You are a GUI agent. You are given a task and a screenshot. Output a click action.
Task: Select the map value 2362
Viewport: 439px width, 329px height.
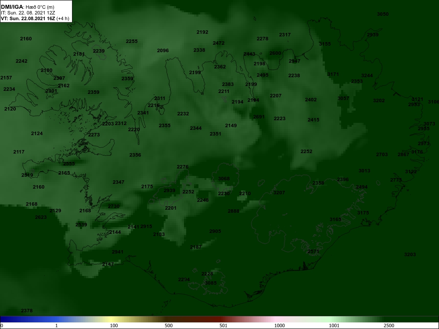tap(220, 67)
